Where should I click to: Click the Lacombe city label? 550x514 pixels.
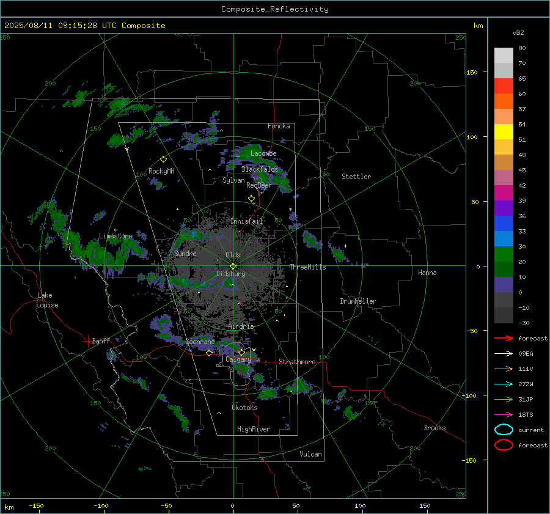click(263, 153)
